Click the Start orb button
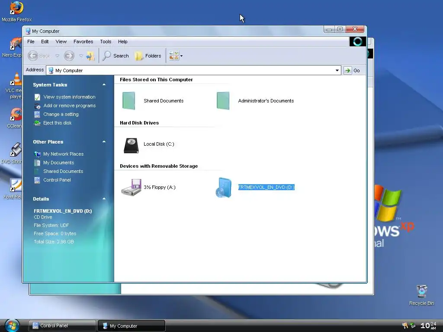443x332 pixels. coord(12,326)
